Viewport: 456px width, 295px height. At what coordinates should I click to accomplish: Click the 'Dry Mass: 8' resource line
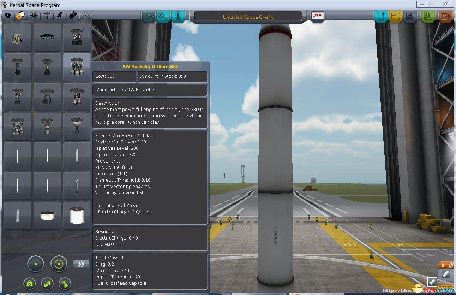108,244
